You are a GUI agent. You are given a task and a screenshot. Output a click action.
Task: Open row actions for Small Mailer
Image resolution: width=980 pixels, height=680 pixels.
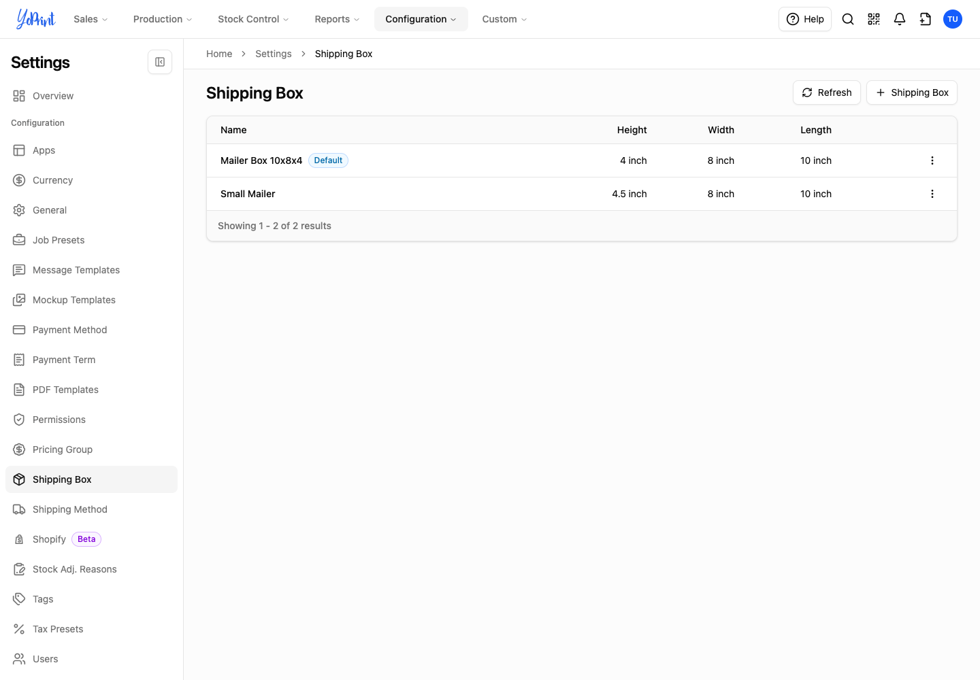click(932, 194)
